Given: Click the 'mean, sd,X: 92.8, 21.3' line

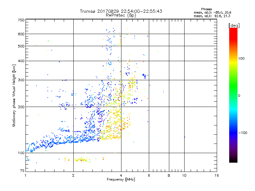Looking at the screenshot, I should [x=212, y=16].
